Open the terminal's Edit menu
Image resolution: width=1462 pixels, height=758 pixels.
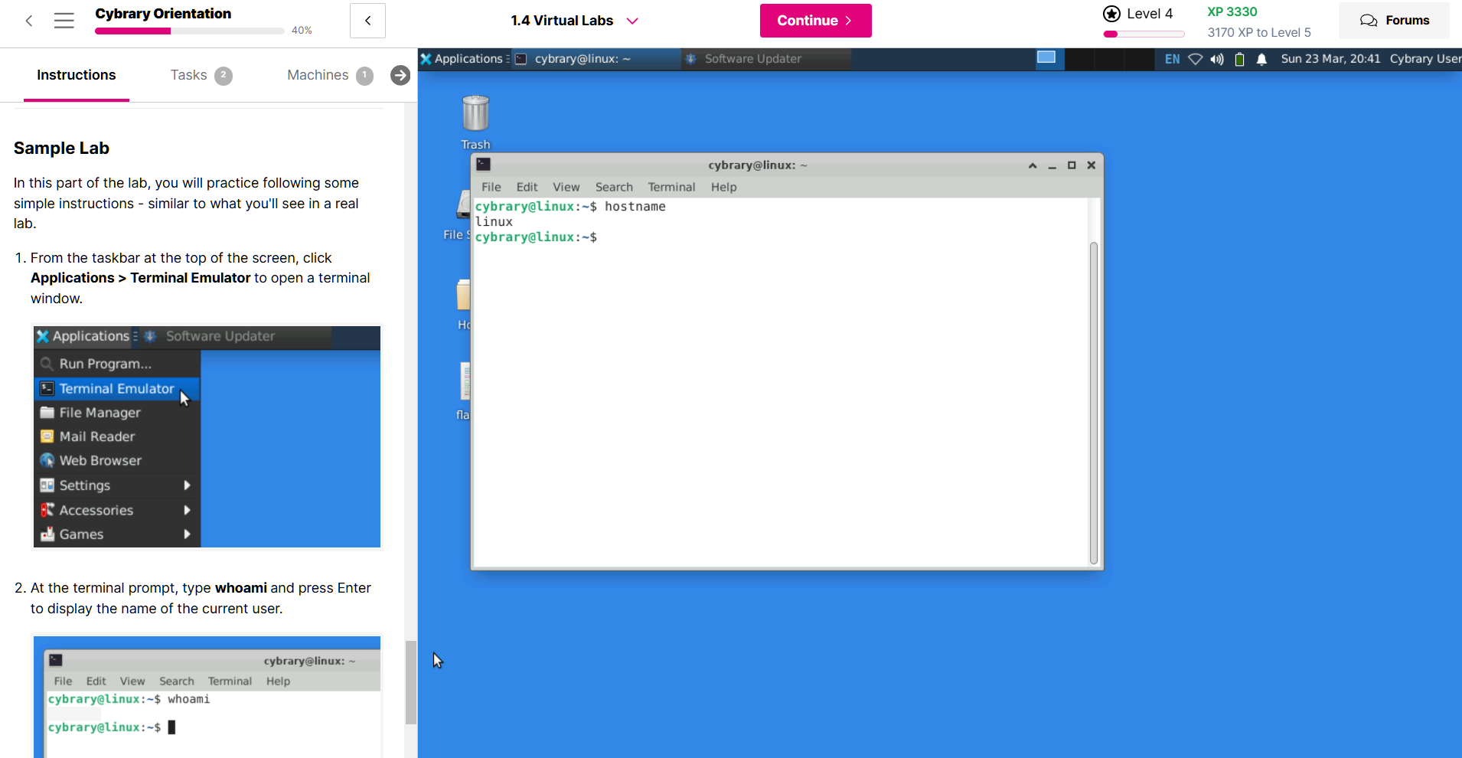(x=527, y=187)
